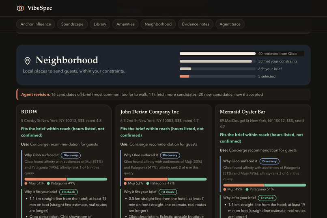Click BDDW's "Fits the brief within reach" status
The width and height of the screenshot is (327, 218).
62,132
